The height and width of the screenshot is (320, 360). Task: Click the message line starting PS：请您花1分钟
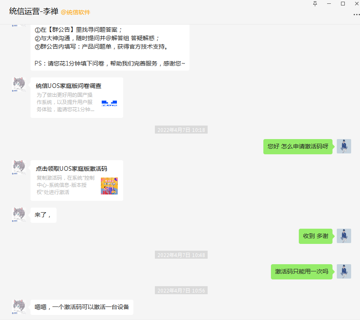tap(110, 63)
